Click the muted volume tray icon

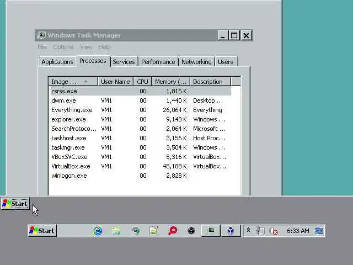point(274,231)
